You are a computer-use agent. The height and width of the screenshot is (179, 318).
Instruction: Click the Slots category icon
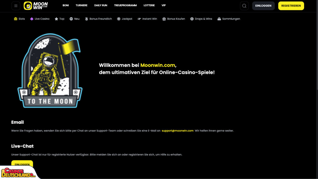[16, 19]
